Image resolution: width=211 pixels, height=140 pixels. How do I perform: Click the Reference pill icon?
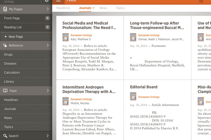pos(5,45)
